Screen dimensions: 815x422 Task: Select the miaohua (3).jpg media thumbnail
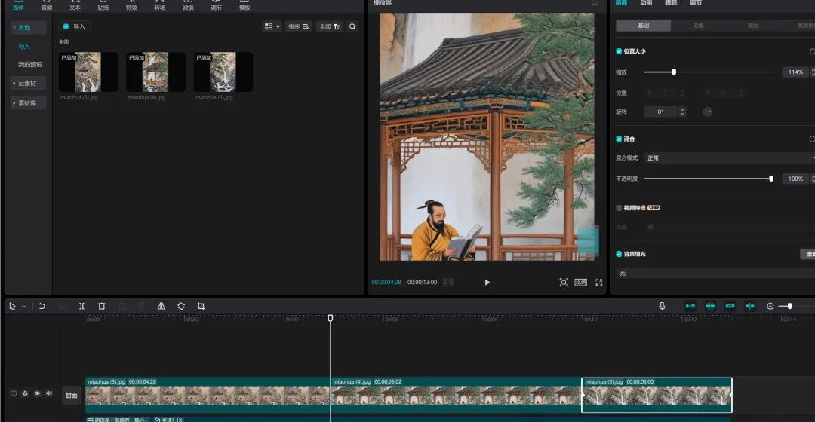tap(88, 72)
